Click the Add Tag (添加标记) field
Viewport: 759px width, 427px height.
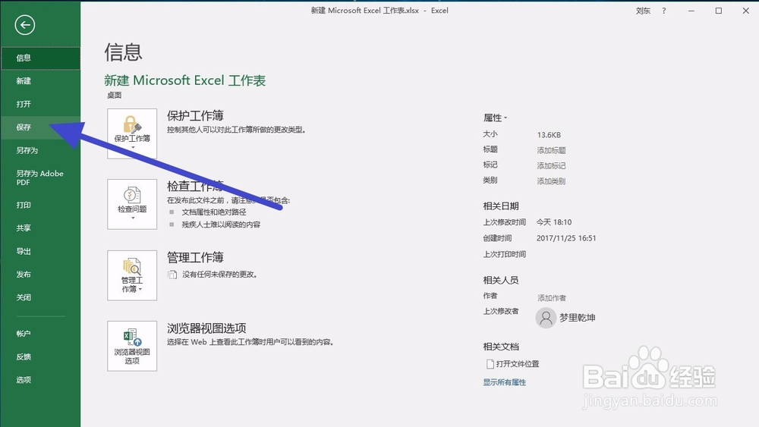pyautogui.click(x=551, y=166)
